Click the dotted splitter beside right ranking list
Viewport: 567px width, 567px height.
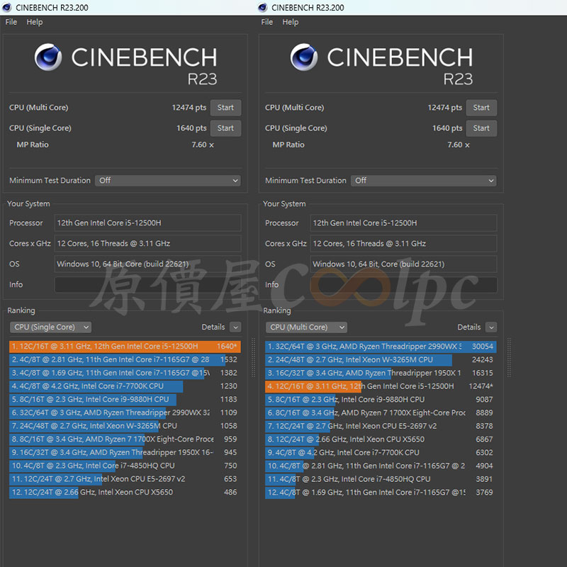coord(509,358)
